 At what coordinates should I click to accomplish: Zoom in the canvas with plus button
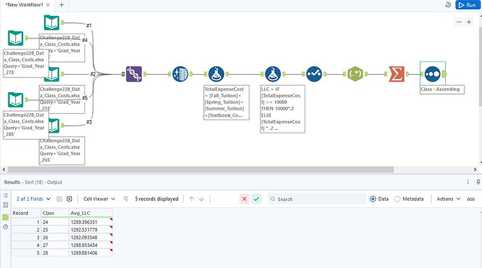pyautogui.click(x=469, y=22)
